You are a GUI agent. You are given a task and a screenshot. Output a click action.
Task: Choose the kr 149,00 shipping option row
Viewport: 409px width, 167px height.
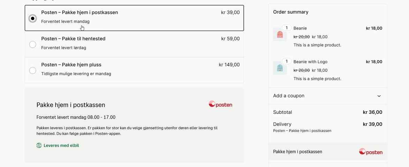tap(134, 70)
